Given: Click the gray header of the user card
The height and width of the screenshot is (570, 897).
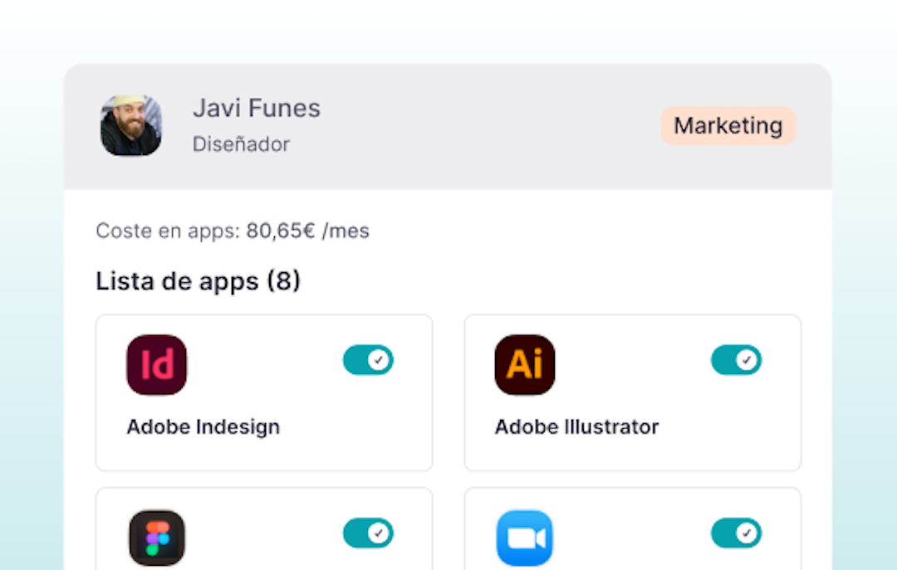Looking at the screenshot, I should coord(448,126).
